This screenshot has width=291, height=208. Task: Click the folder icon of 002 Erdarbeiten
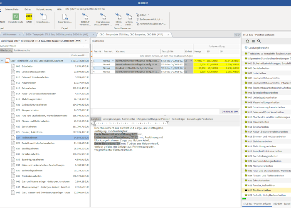pyautogui.click(x=246, y=73)
